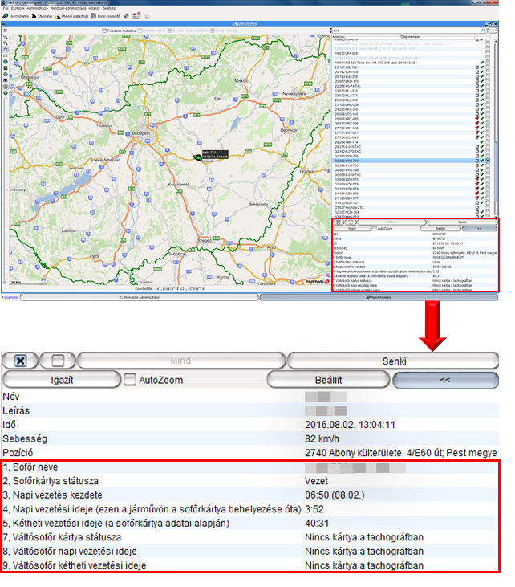This screenshot has width=515, height=587.
Task: Enable the Feladatok mutatása checkbox
Action: [103, 31]
